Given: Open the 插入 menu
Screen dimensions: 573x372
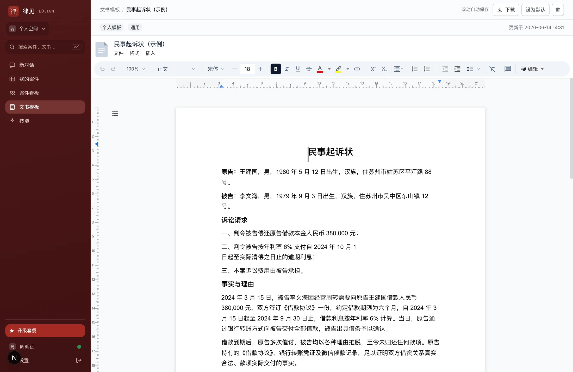Looking at the screenshot, I should pos(150,53).
